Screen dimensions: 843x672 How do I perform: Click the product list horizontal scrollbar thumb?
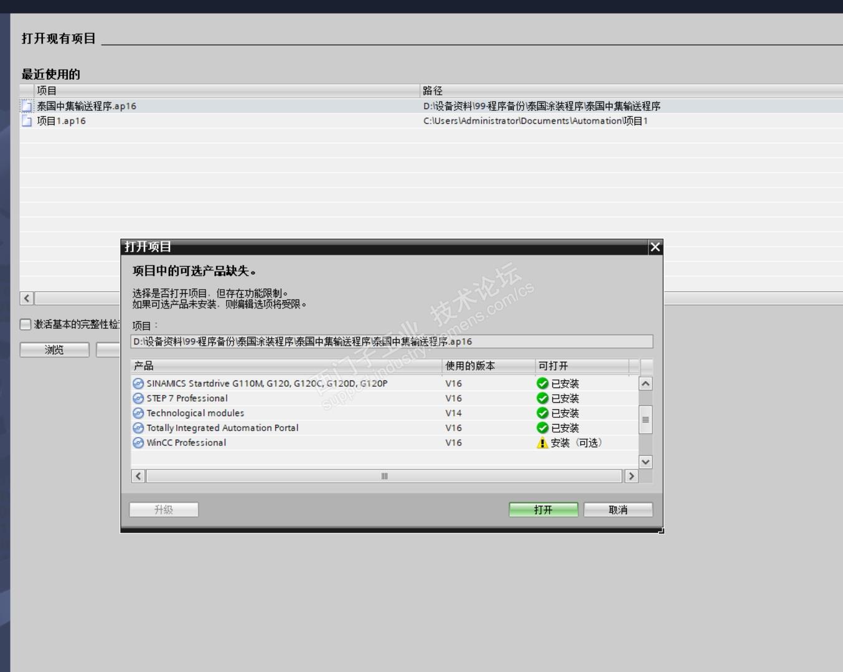click(x=384, y=476)
